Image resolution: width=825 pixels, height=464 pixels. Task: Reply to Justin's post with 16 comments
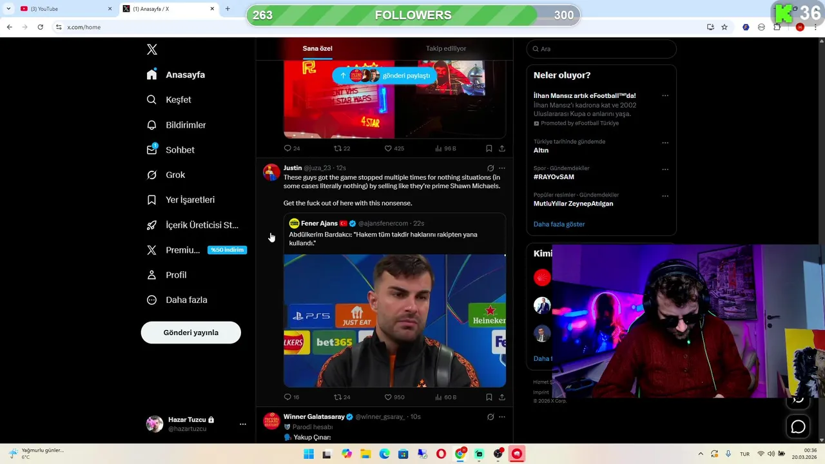pos(291,398)
